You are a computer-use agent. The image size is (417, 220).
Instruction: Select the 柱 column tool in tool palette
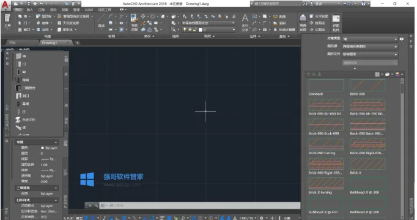(x=21, y=112)
